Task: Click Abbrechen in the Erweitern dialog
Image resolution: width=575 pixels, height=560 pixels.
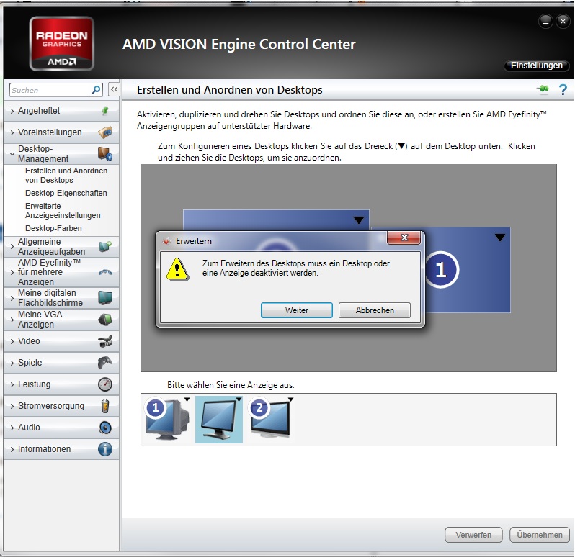Action: coord(375,310)
